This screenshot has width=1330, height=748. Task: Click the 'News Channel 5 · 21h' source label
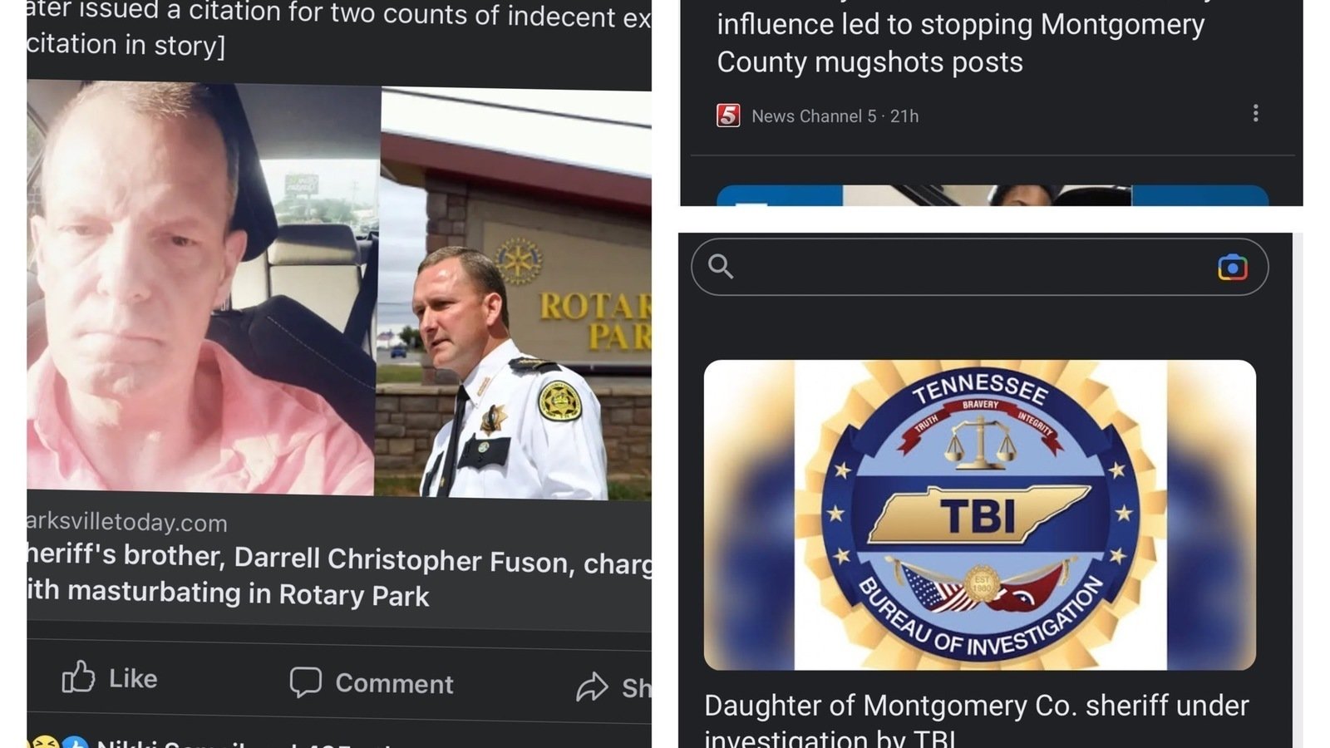[835, 116]
